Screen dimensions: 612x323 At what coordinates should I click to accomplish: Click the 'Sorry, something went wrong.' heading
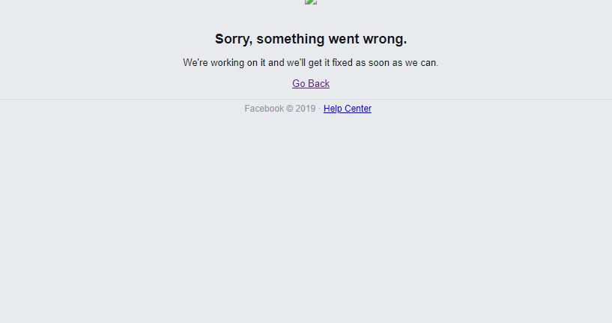tap(311, 39)
